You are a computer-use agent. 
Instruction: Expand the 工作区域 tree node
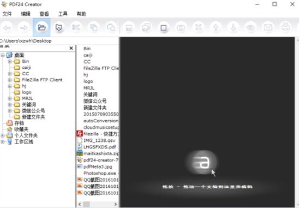tap(3, 142)
